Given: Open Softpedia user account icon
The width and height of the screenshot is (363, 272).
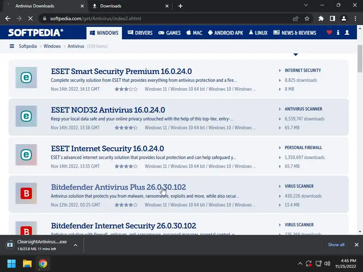Looking at the screenshot, I should tap(347, 32).
